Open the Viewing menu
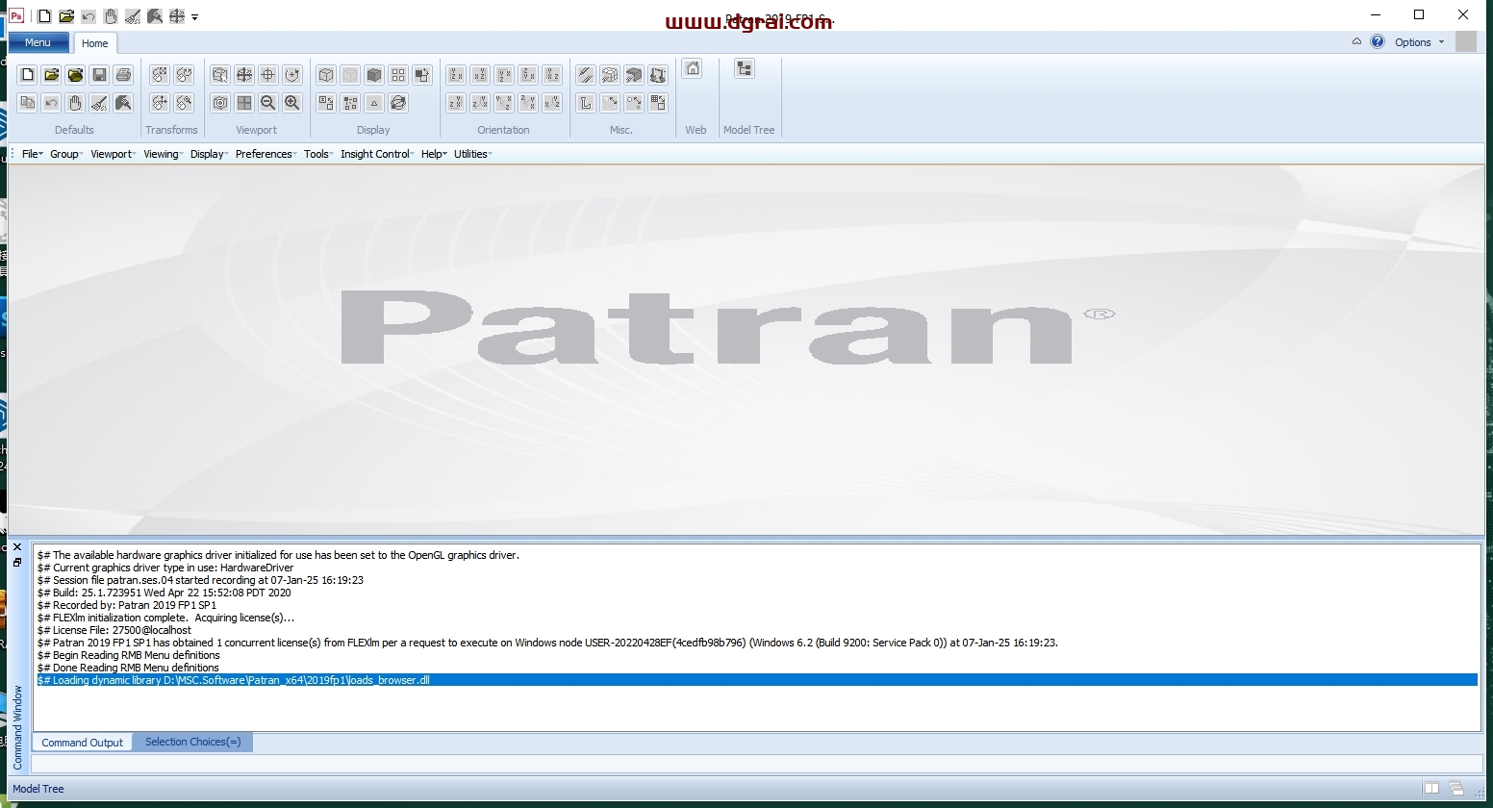The image size is (1493, 808). (164, 154)
